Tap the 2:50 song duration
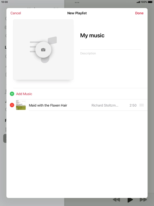This screenshot has width=154, height=206. [x=133, y=105]
